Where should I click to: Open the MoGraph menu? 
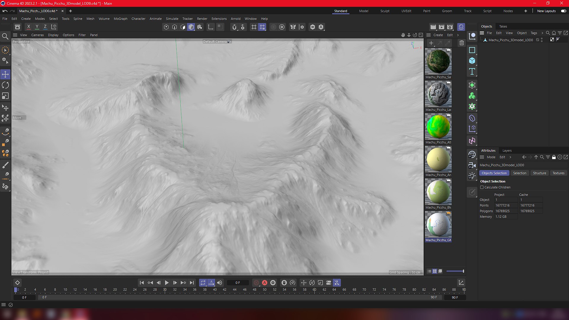[121, 19]
